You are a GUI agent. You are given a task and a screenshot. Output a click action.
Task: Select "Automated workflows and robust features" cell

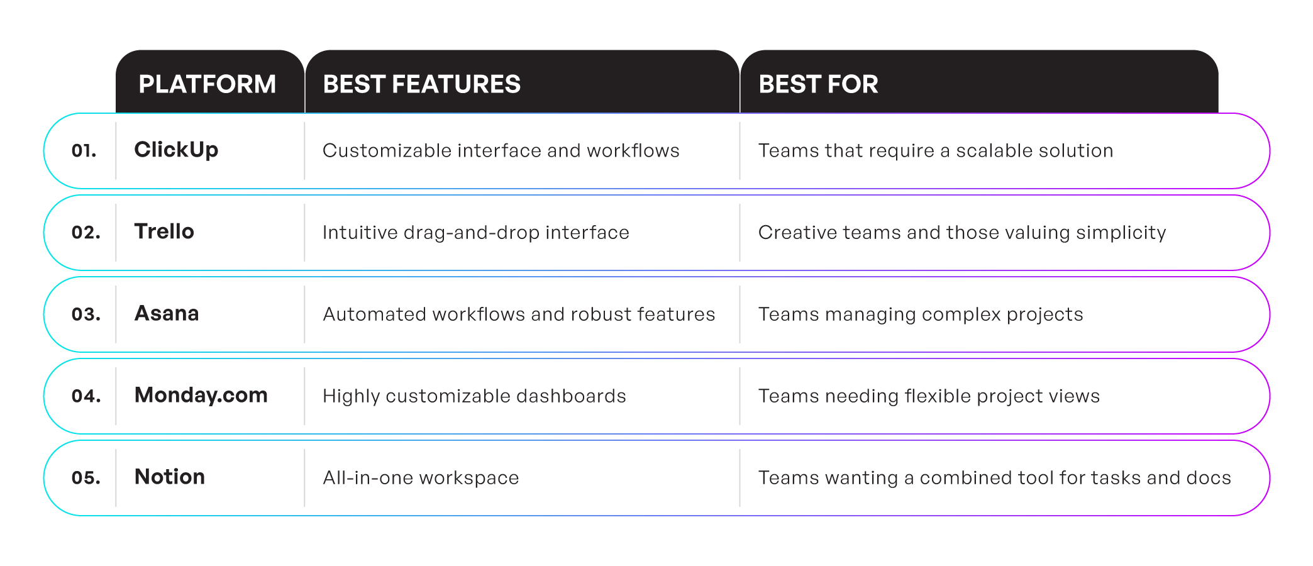(x=519, y=314)
